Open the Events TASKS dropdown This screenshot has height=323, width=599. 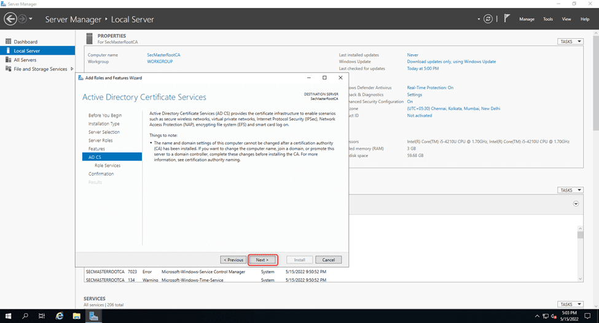[570, 190]
